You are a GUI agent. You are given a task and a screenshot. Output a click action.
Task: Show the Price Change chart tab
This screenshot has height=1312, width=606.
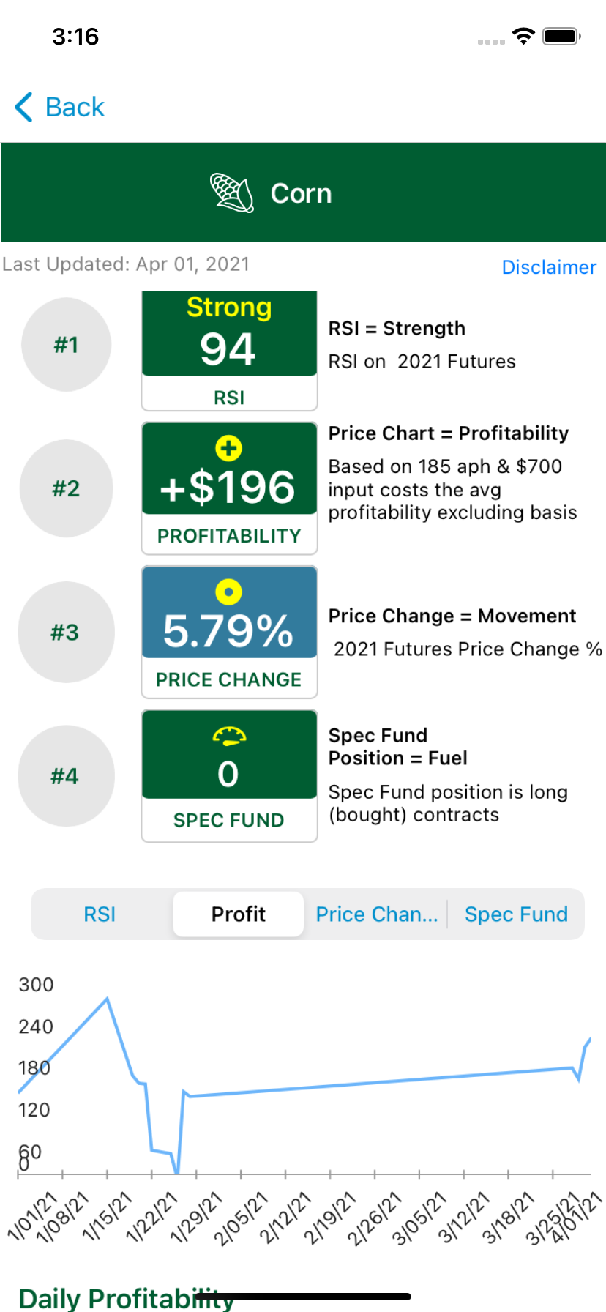click(376, 914)
